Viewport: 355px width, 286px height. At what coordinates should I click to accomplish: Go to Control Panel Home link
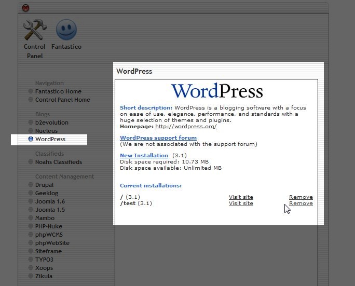(62, 100)
